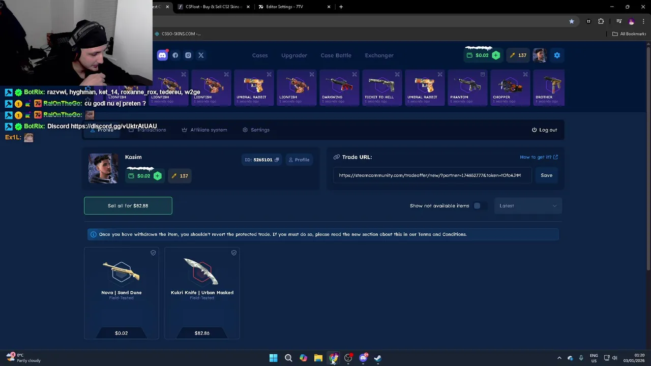
Task: Switch to the CSFloat browser tab
Action: [x=213, y=7]
